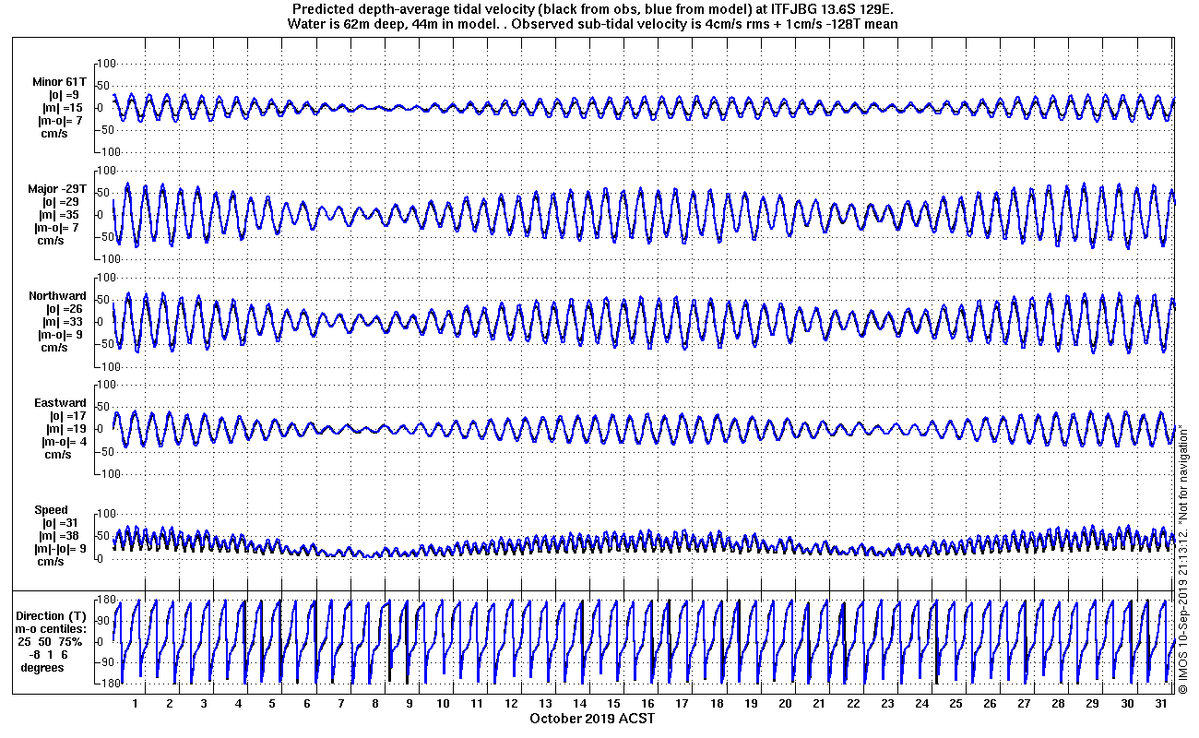This screenshot has height=738, width=1199.
Task: Click the '|o| =26' value in the Northward panel
Action: [65, 309]
